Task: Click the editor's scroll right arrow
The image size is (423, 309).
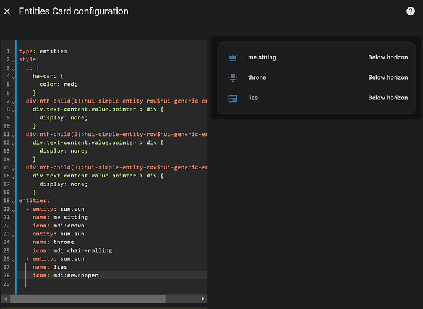Action: 203,299
